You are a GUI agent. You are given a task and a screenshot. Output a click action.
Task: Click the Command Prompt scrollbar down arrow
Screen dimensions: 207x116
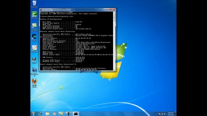pos(114,70)
